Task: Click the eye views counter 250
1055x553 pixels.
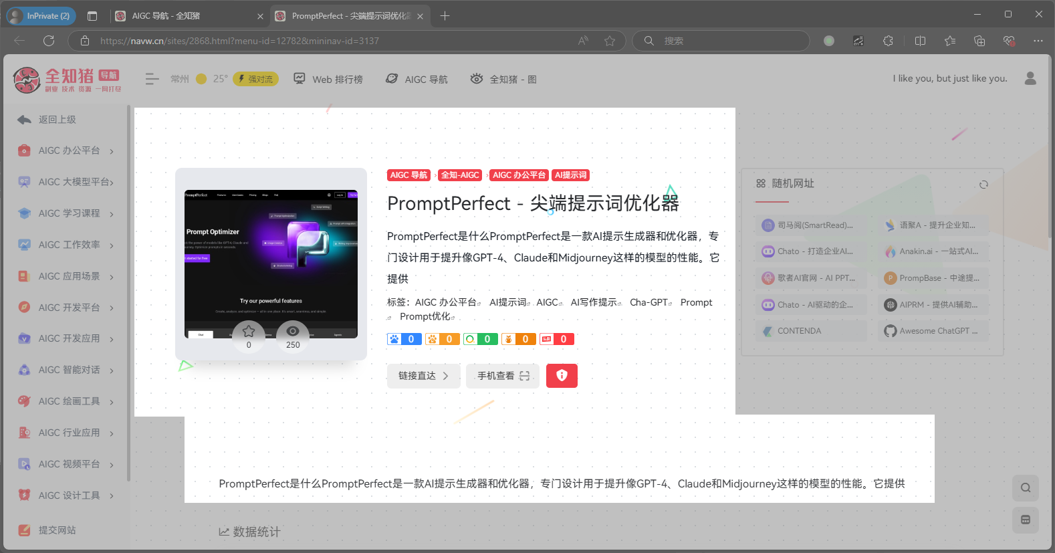Action: point(293,336)
